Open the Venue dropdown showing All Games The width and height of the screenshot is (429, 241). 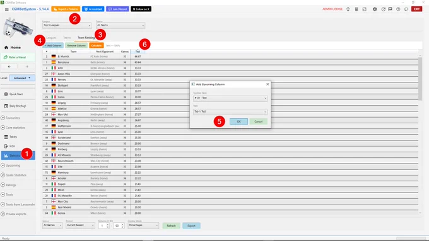point(52,225)
